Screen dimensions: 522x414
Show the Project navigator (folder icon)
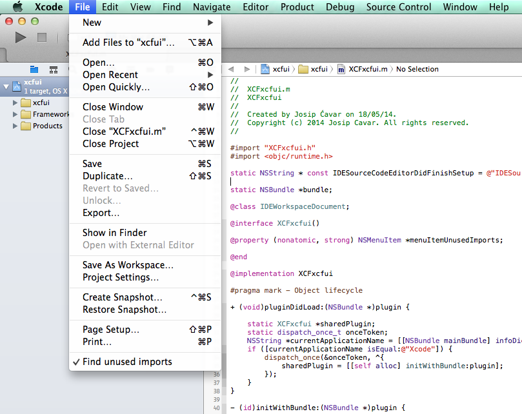34,69
